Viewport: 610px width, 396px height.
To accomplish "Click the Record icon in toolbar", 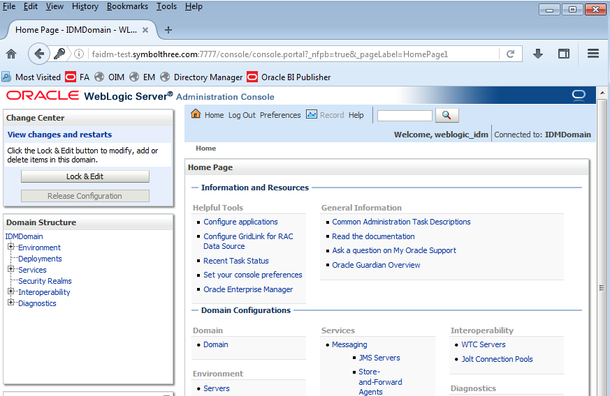I will click(x=312, y=115).
